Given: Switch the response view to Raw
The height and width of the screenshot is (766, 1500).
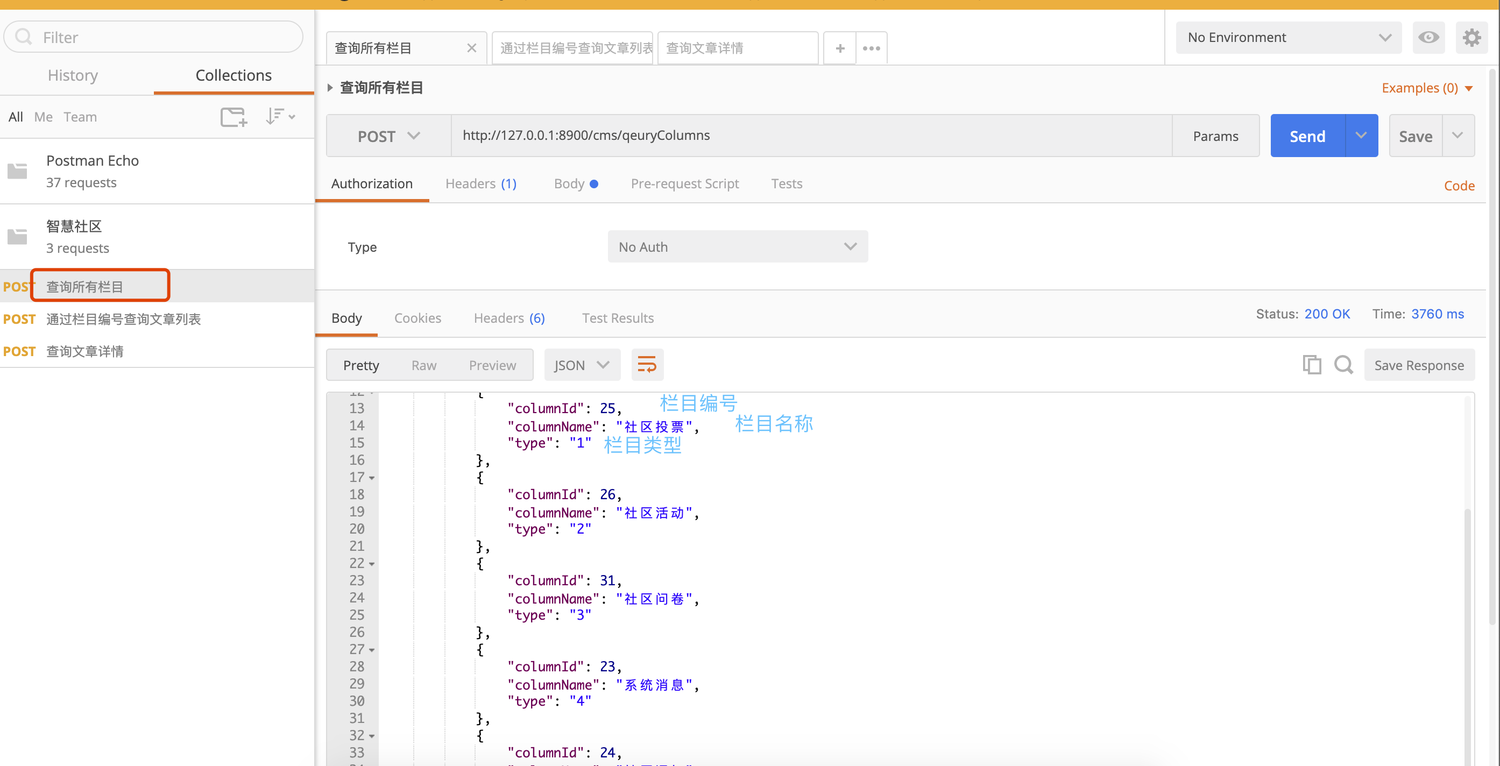Looking at the screenshot, I should (423, 366).
